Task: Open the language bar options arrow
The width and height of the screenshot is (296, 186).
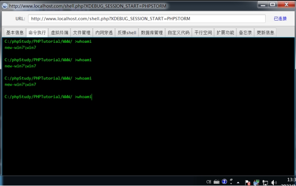Action: 231,184
